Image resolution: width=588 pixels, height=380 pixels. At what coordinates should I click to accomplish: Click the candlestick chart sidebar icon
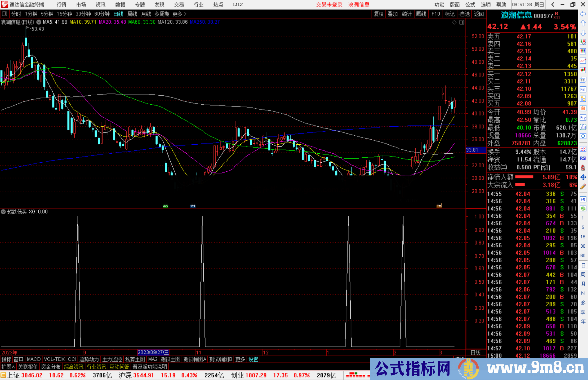(583, 70)
